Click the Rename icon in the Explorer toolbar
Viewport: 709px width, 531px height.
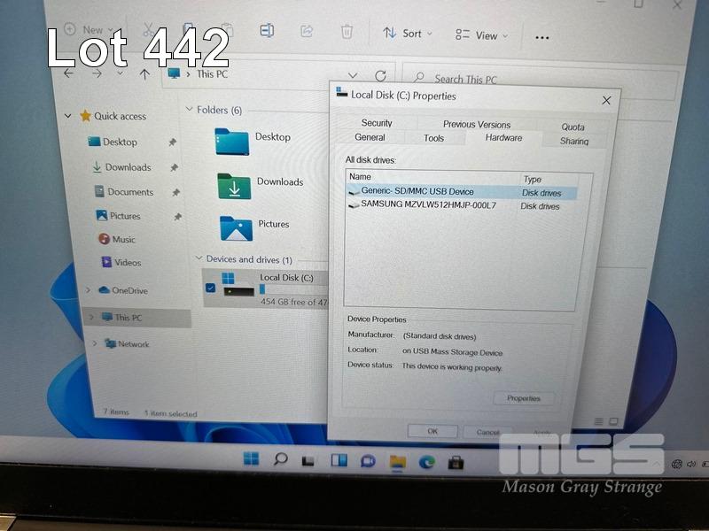coord(267,31)
